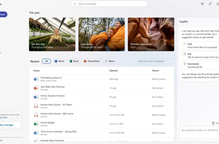Click the Copilot Ask chat icon
The height and width of the screenshot is (144, 219).
pyautogui.click(x=184, y=54)
